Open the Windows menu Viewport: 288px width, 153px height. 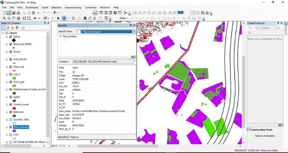pyautogui.click(x=105, y=8)
